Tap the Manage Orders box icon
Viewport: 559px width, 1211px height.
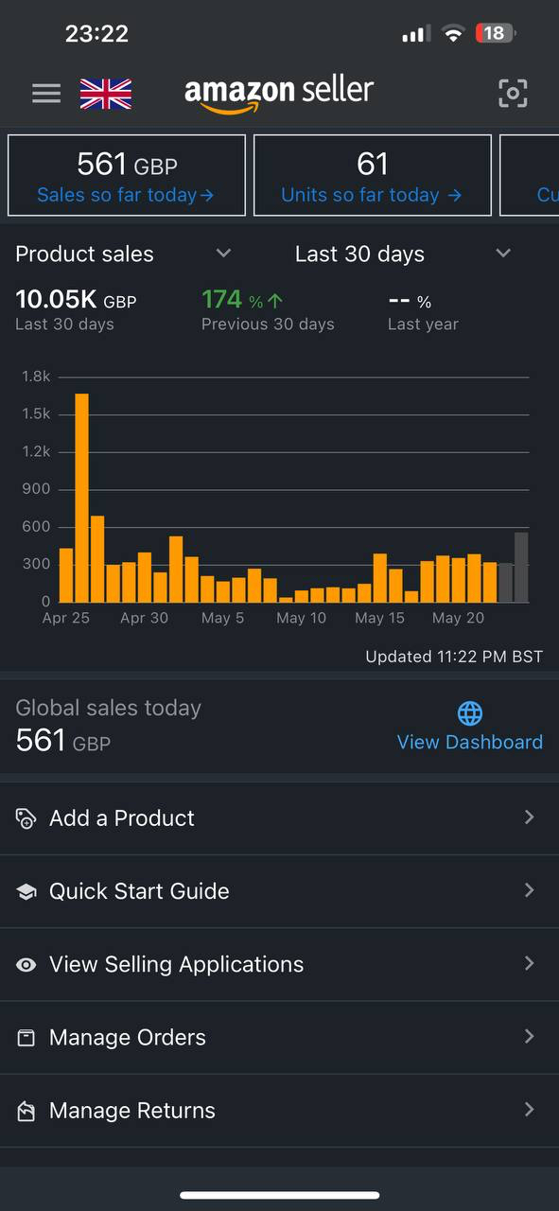coord(26,1037)
